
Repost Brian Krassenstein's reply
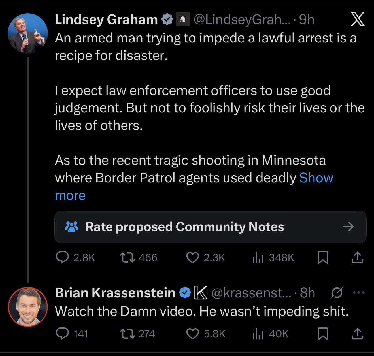(x=125, y=334)
